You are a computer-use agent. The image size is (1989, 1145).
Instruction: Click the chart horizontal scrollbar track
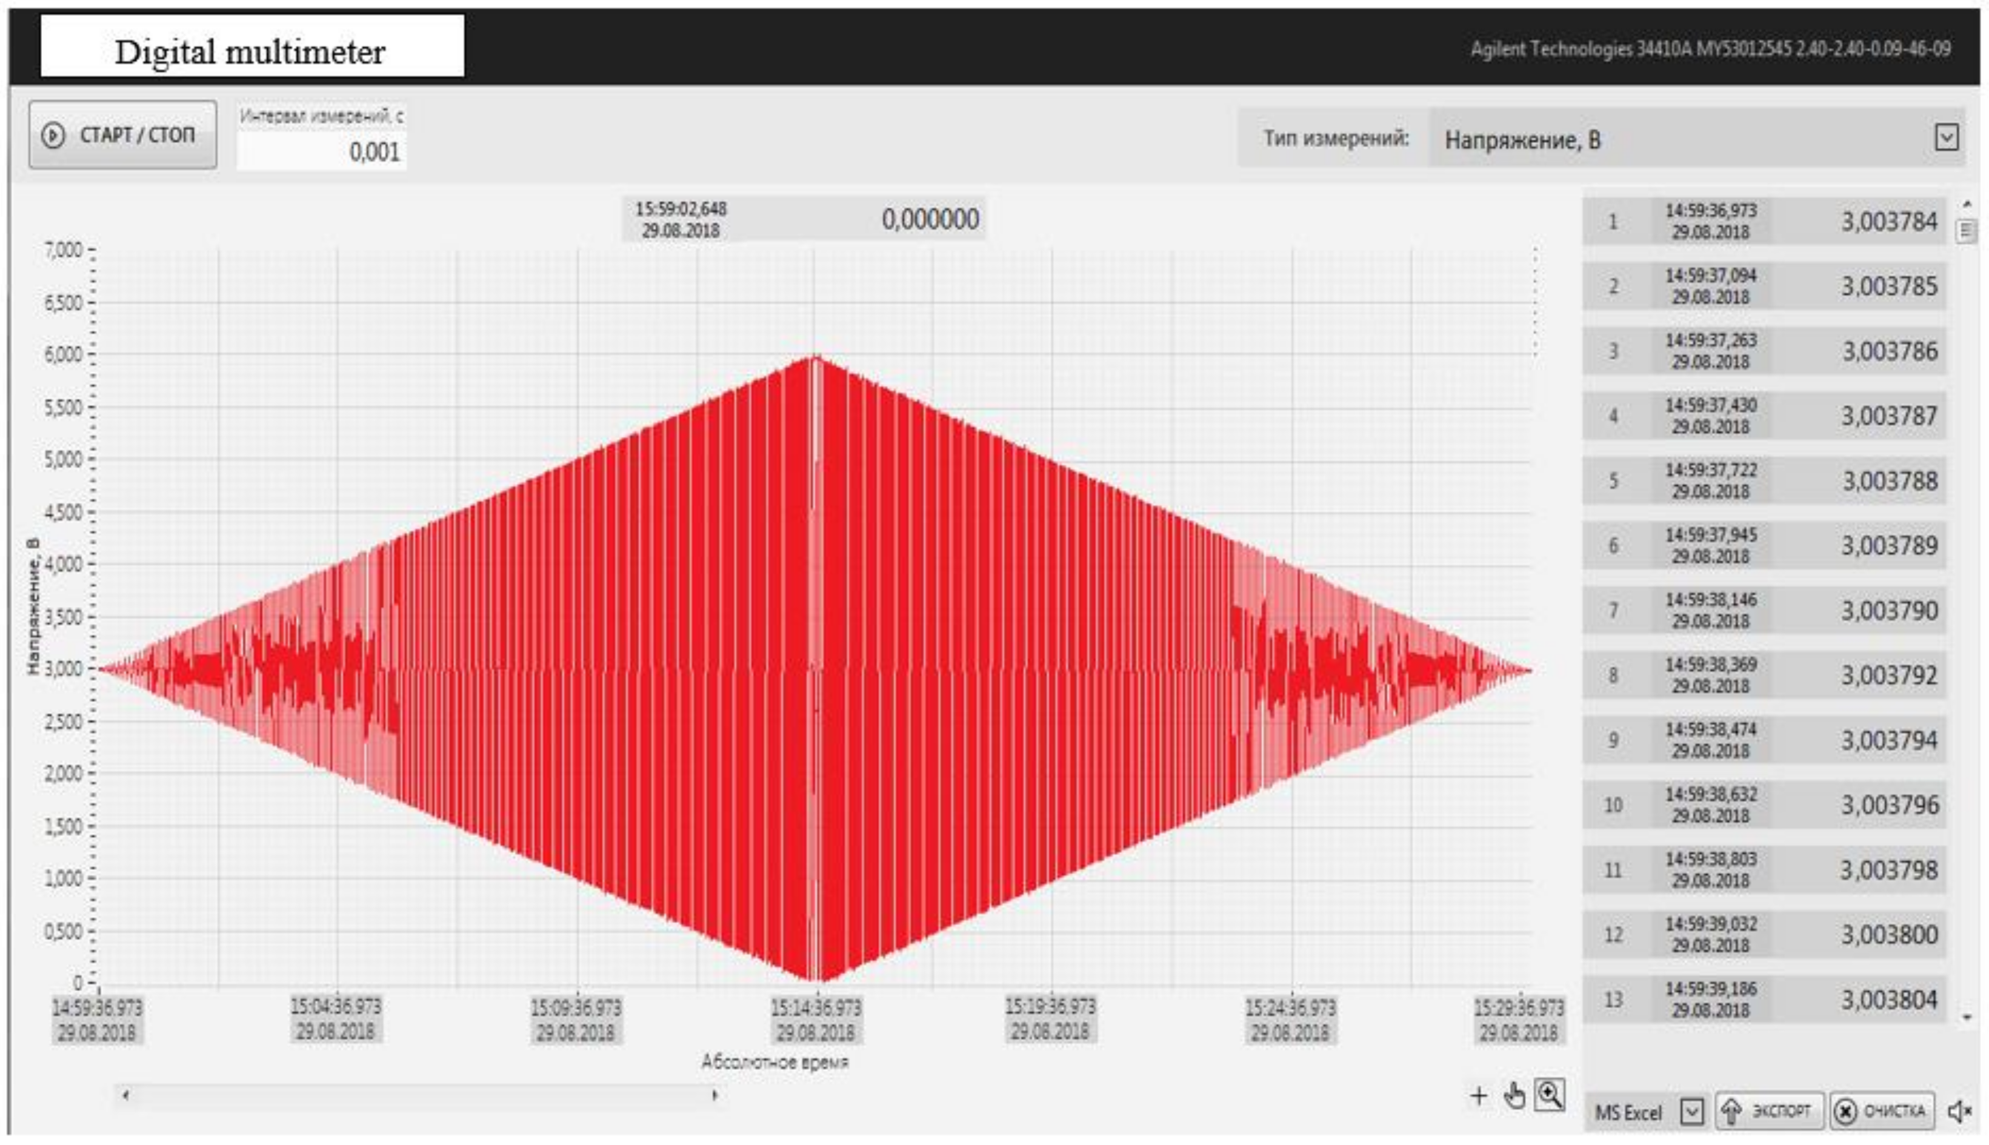[x=420, y=1095]
